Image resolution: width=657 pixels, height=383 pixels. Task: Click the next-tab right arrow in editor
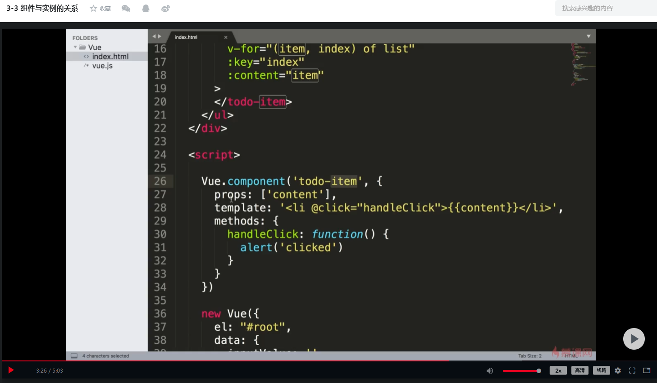160,36
